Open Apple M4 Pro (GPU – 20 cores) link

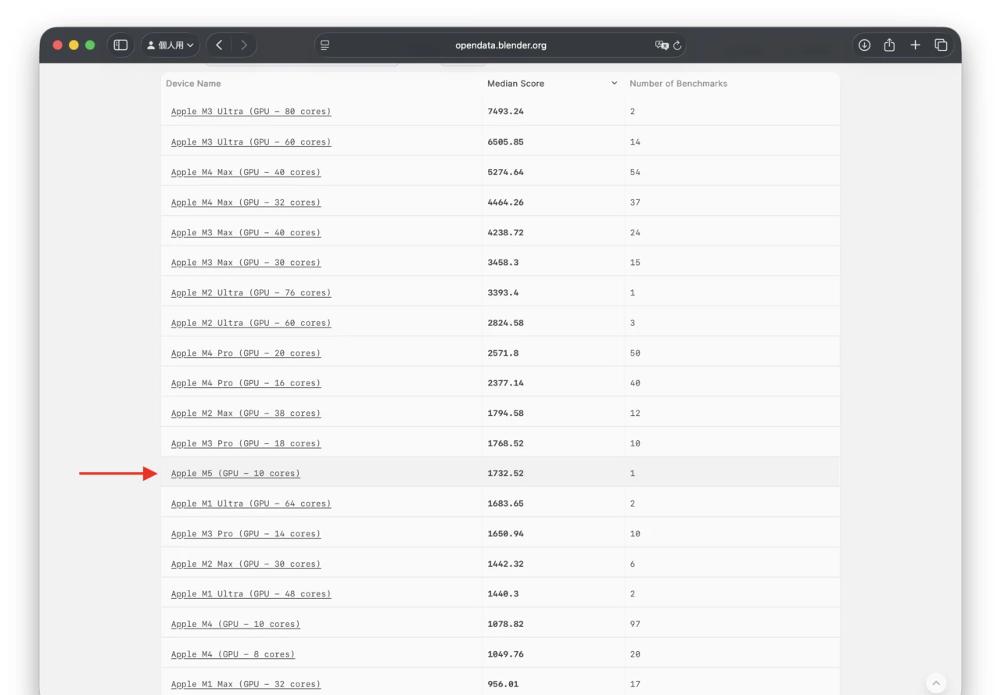[x=246, y=353]
